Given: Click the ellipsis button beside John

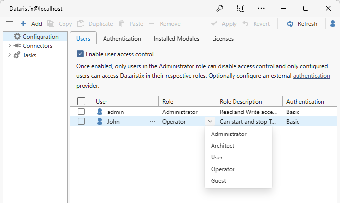Looking at the screenshot, I should click(152, 122).
